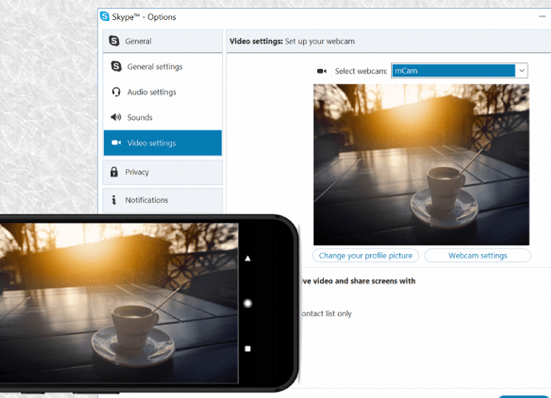Open the Notifications section
The width and height of the screenshot is (551, 398).
[x=162, y=200]
